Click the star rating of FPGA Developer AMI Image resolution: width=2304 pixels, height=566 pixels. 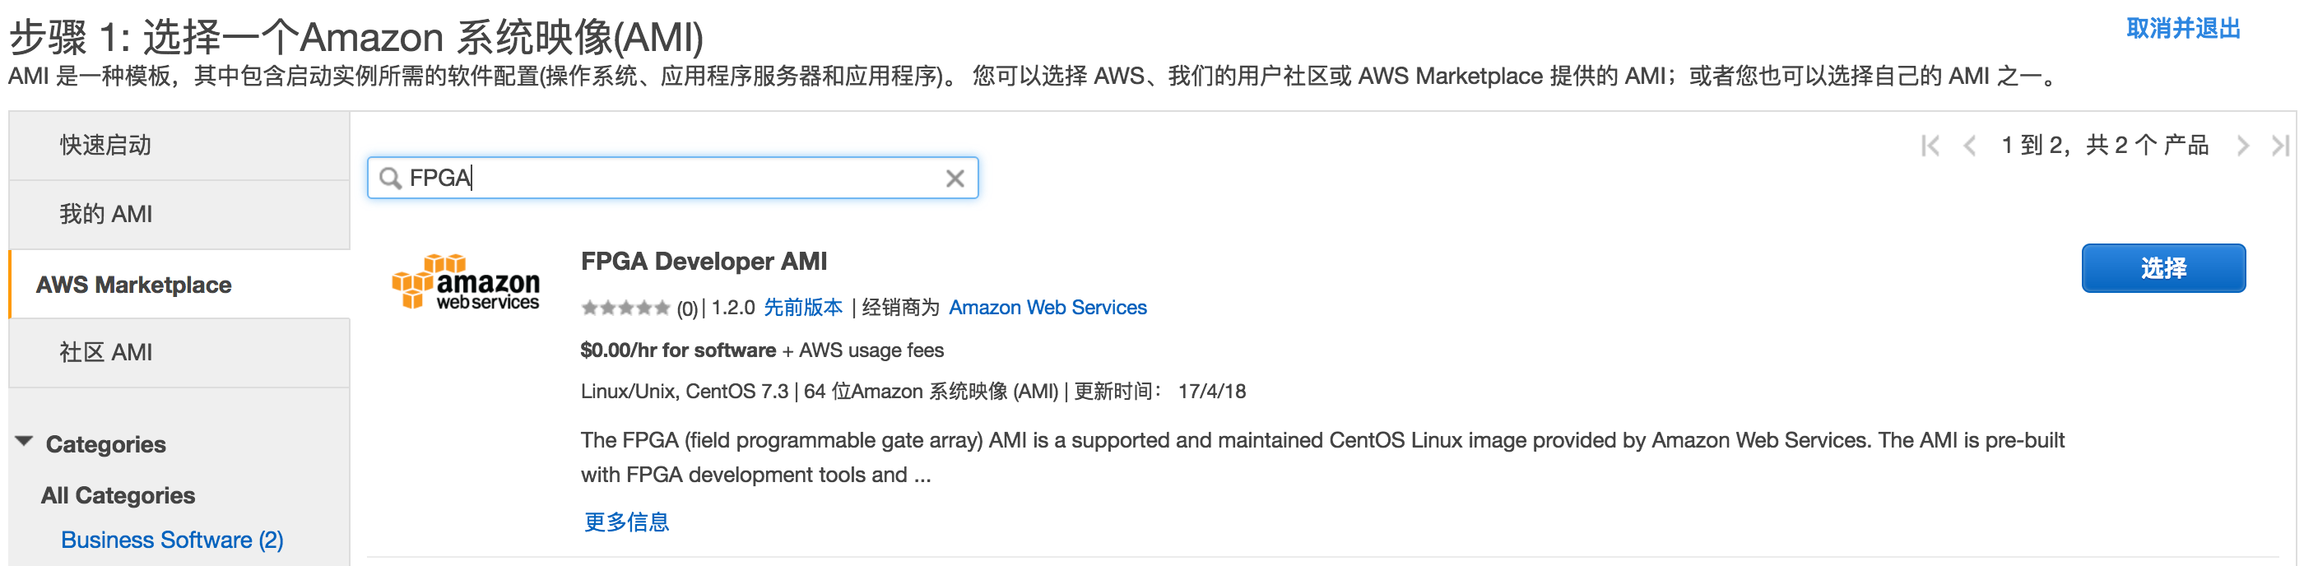point(625,309)
